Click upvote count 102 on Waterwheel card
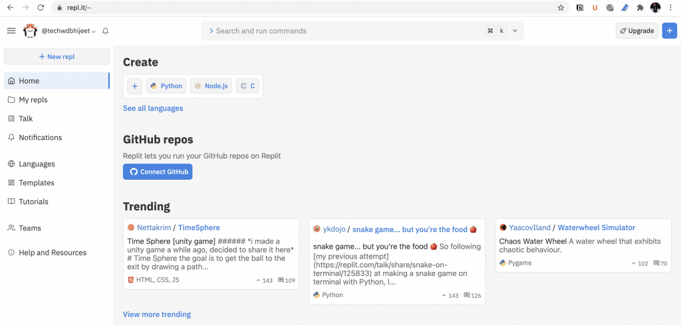The height and width of the screenshot is (325, 681). (x=640, y=263)
